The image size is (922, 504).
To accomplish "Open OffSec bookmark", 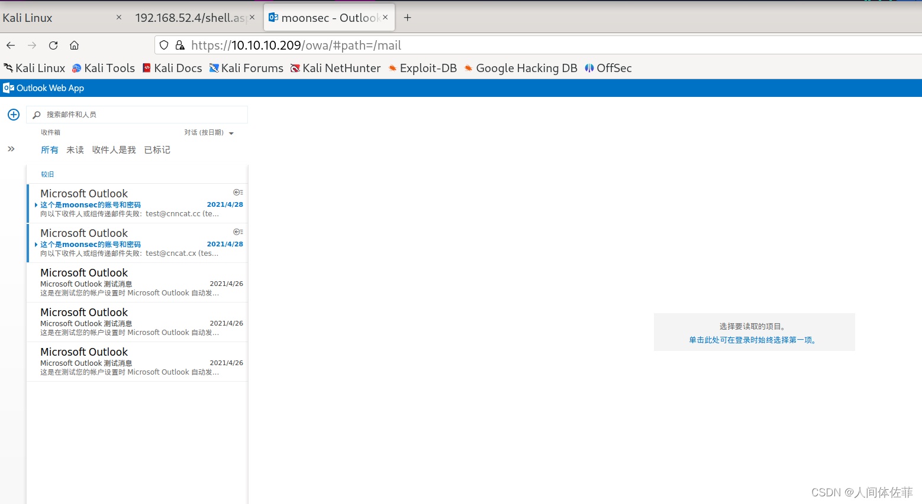I will coord(608,68).
